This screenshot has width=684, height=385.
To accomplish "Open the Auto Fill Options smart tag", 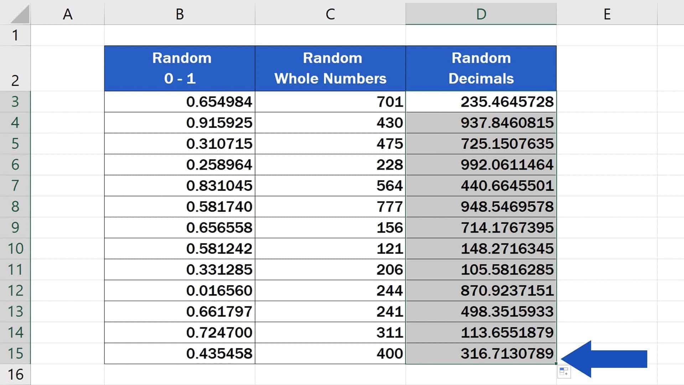I will (x=563, y=372).
